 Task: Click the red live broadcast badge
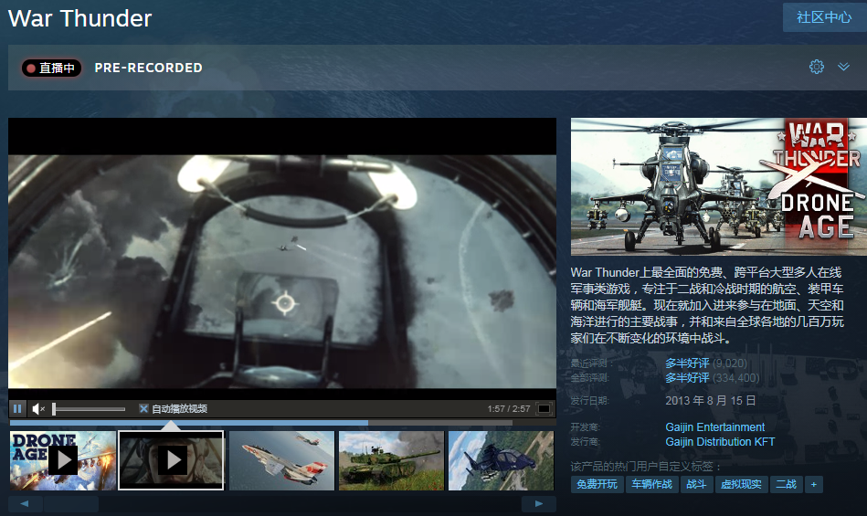[x=51, y=68]
